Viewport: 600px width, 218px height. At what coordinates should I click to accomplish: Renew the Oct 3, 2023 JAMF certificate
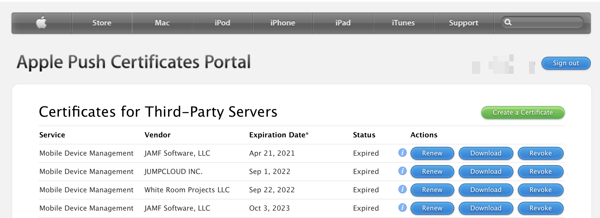[432, 208]
